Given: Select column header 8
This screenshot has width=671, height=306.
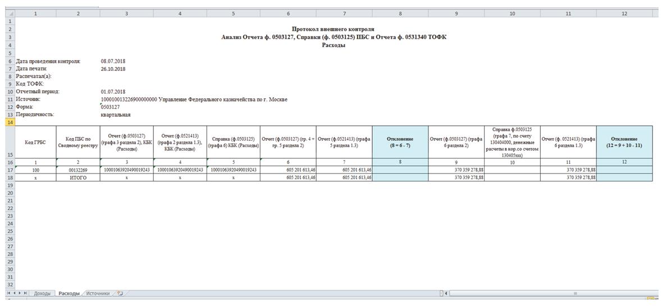Looking at the screenshot, I should click(x=400, y=13).
